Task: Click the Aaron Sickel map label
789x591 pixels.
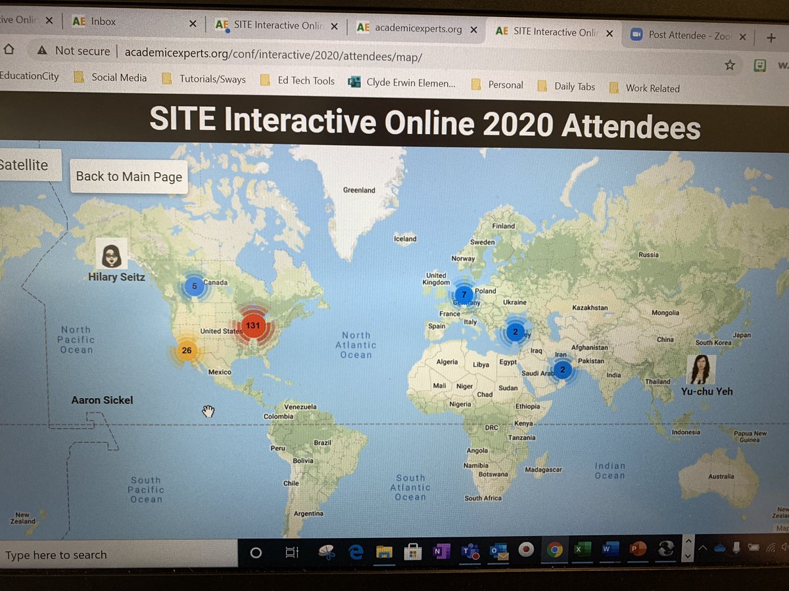Action: [x=102, y=400]
